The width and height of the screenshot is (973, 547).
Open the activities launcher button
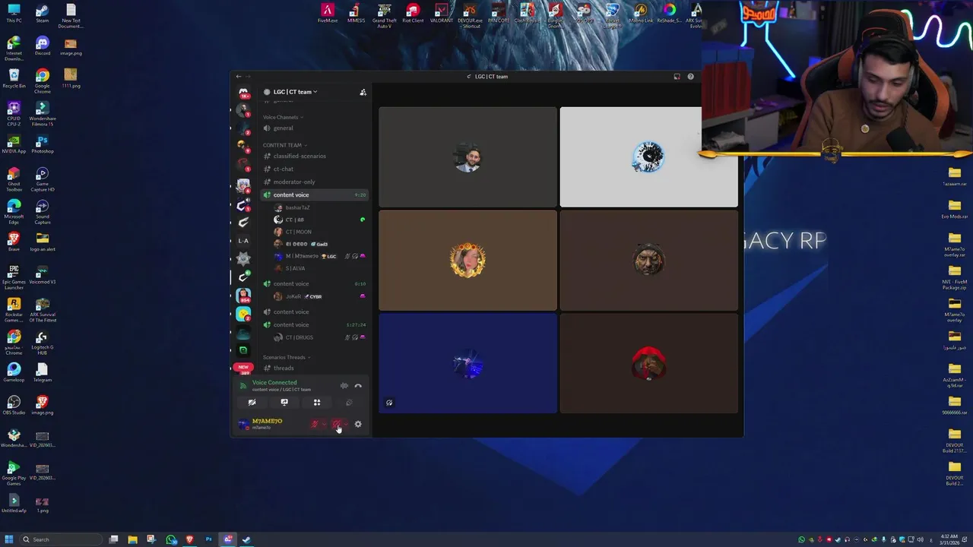(317, 403)
